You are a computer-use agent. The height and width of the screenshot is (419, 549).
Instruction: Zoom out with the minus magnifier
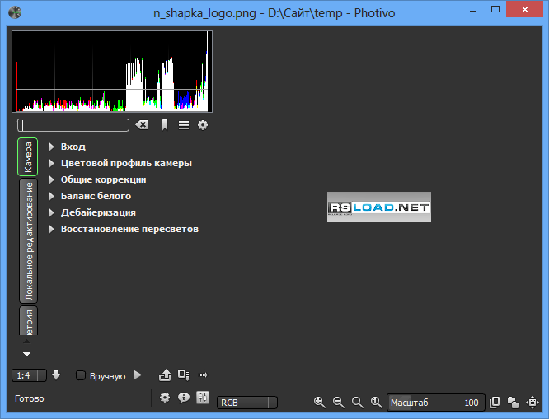[x=339, y=403]
